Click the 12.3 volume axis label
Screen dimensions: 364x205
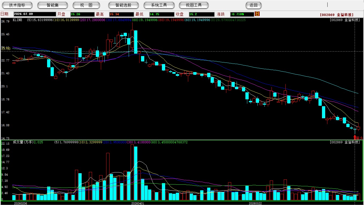5,168
